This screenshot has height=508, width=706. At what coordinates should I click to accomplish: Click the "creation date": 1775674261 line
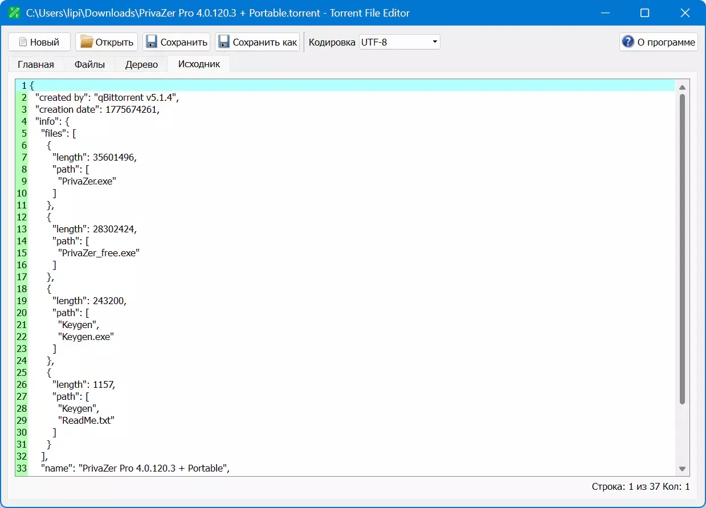97,109
